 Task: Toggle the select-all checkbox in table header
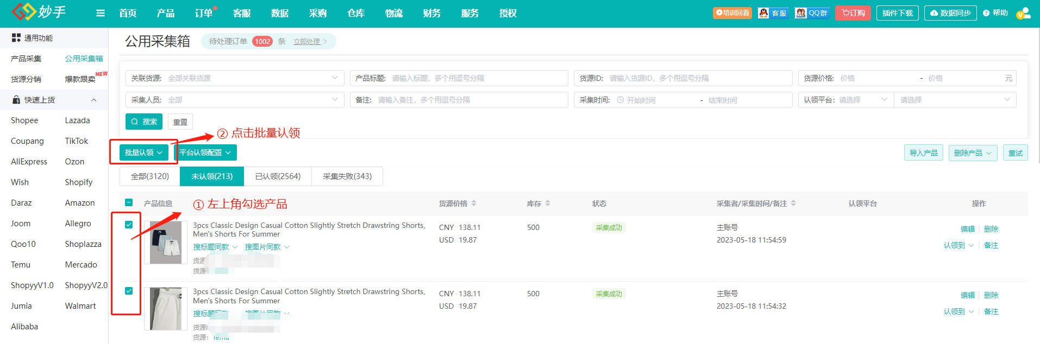coord(129,202)
